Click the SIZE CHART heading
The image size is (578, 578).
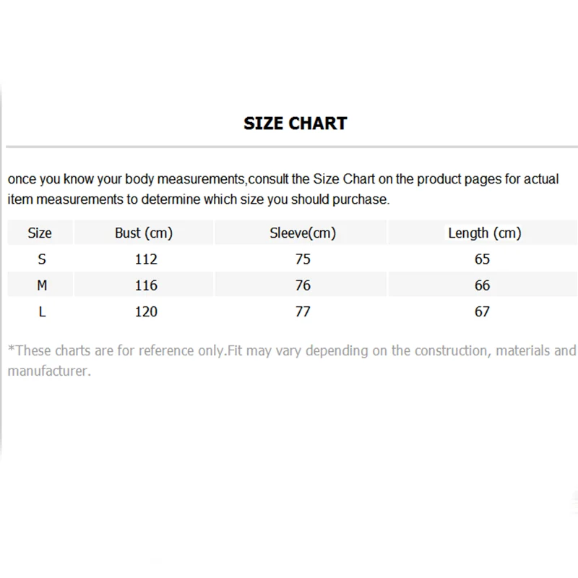(295, 124)
